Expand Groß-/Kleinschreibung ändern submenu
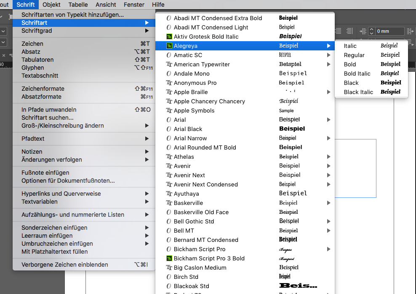Screen dimensions: 416x294 coord(84,126)
